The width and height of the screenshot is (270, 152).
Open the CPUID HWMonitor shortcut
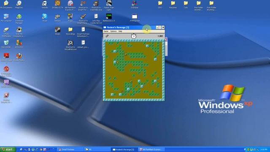click(6, 32)
